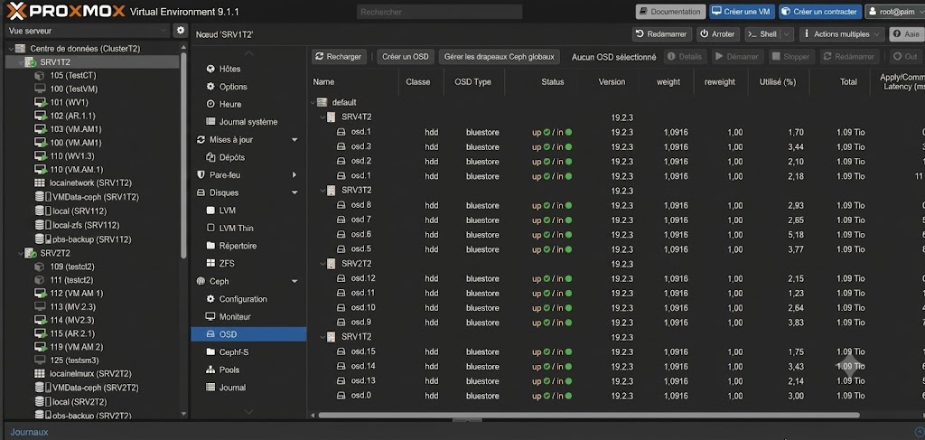The image size is (925, 440).
Task: Collapse Centre de données (ClusterT2) node
Action: coord(9,49)
